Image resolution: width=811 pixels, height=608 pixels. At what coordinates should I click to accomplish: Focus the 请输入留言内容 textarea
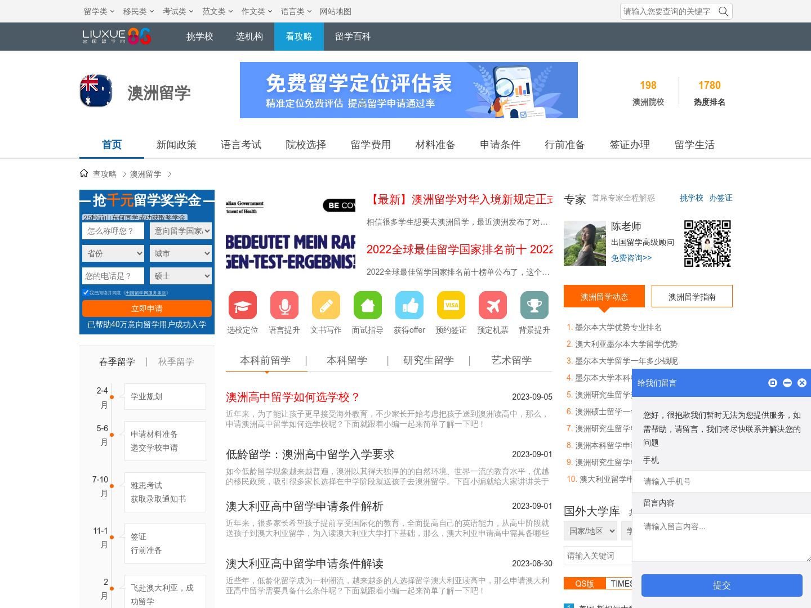pyautogui.click(x=722, y=538)
